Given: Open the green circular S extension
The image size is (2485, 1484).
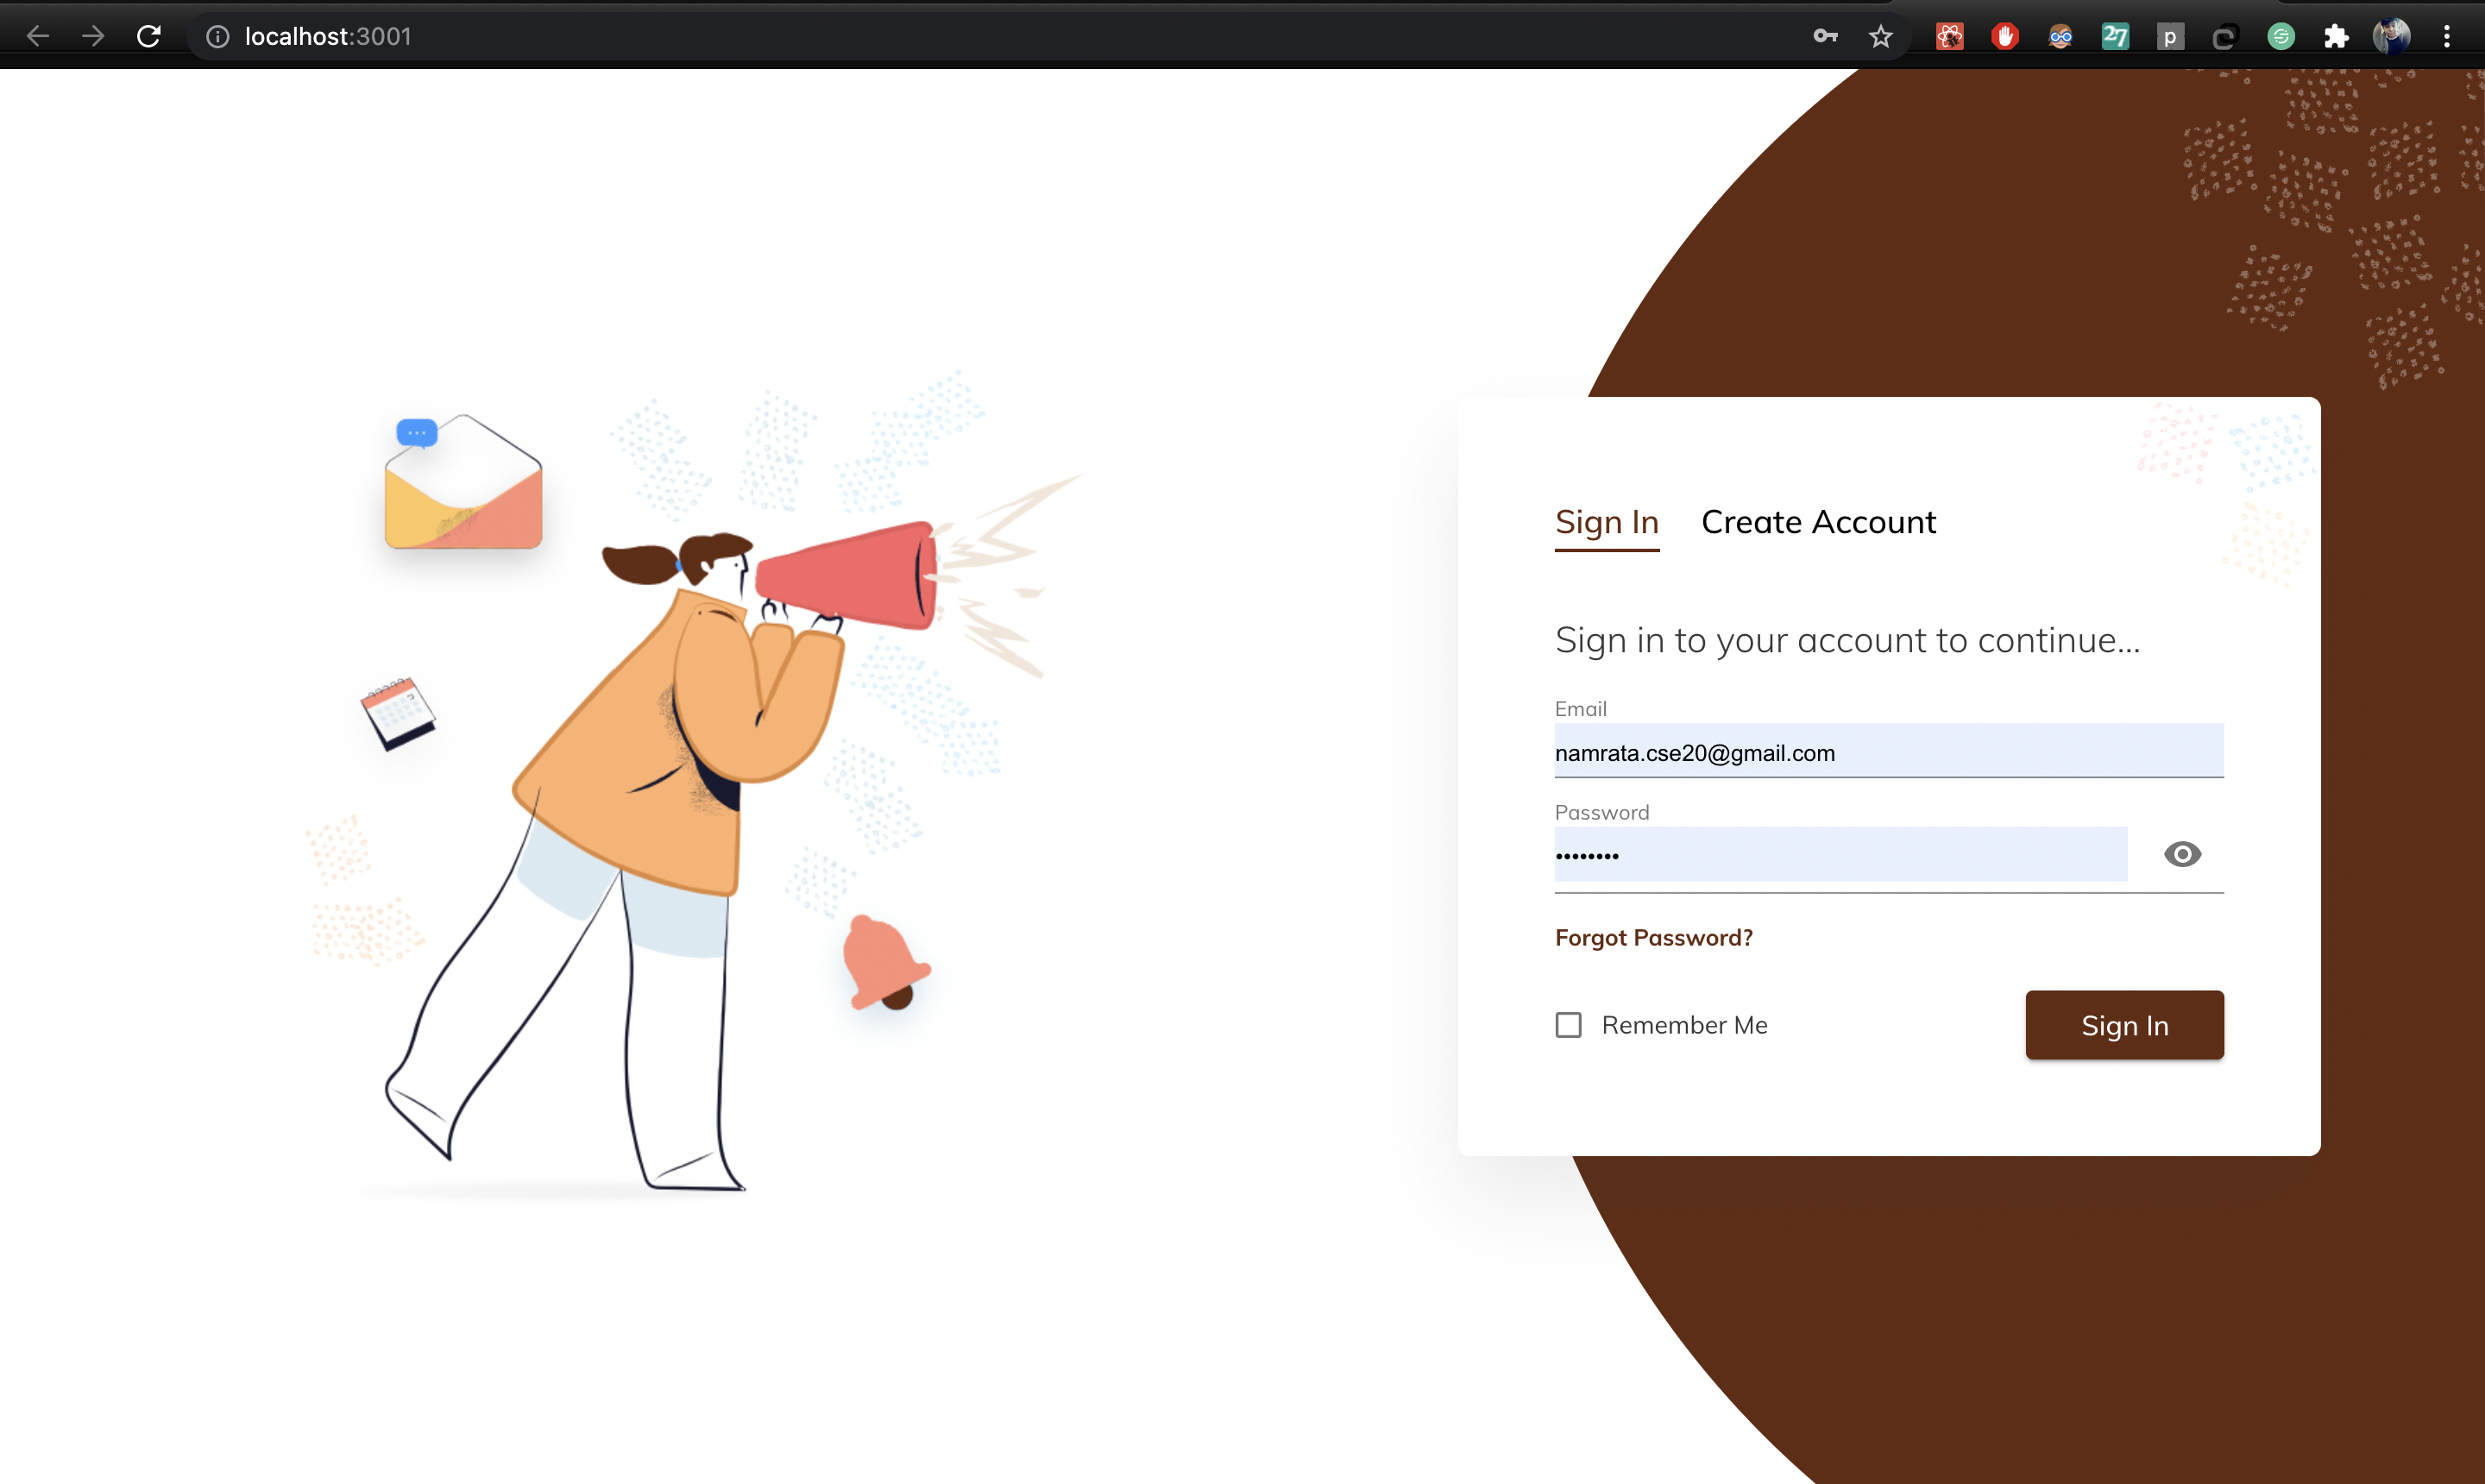Looking at the screenshot, I should (x=2281, y=37).
